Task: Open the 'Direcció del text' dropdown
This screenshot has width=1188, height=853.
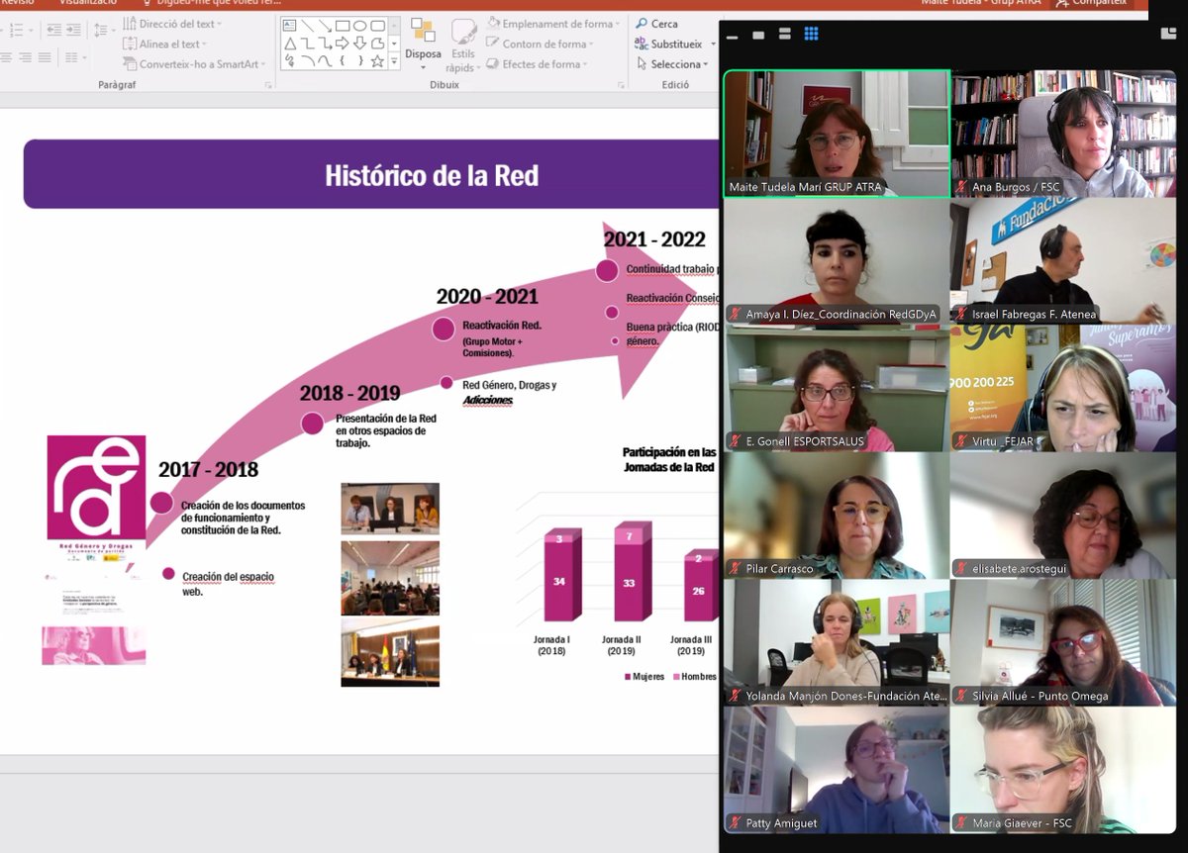Action: click(x=172, y=24)
